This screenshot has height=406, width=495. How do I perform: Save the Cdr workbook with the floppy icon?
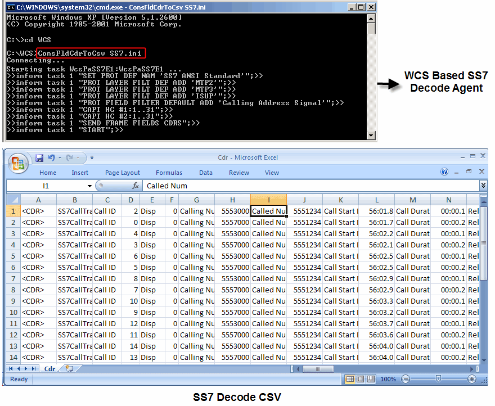(x=39, y=157)
